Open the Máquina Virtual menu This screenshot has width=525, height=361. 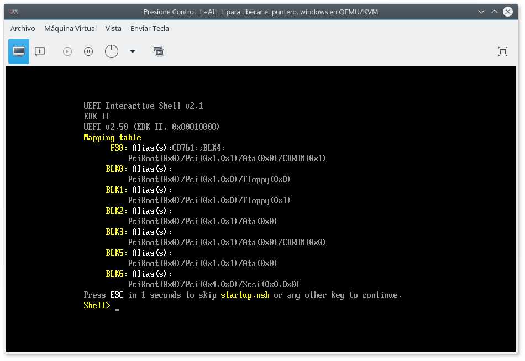pos(70,28)
